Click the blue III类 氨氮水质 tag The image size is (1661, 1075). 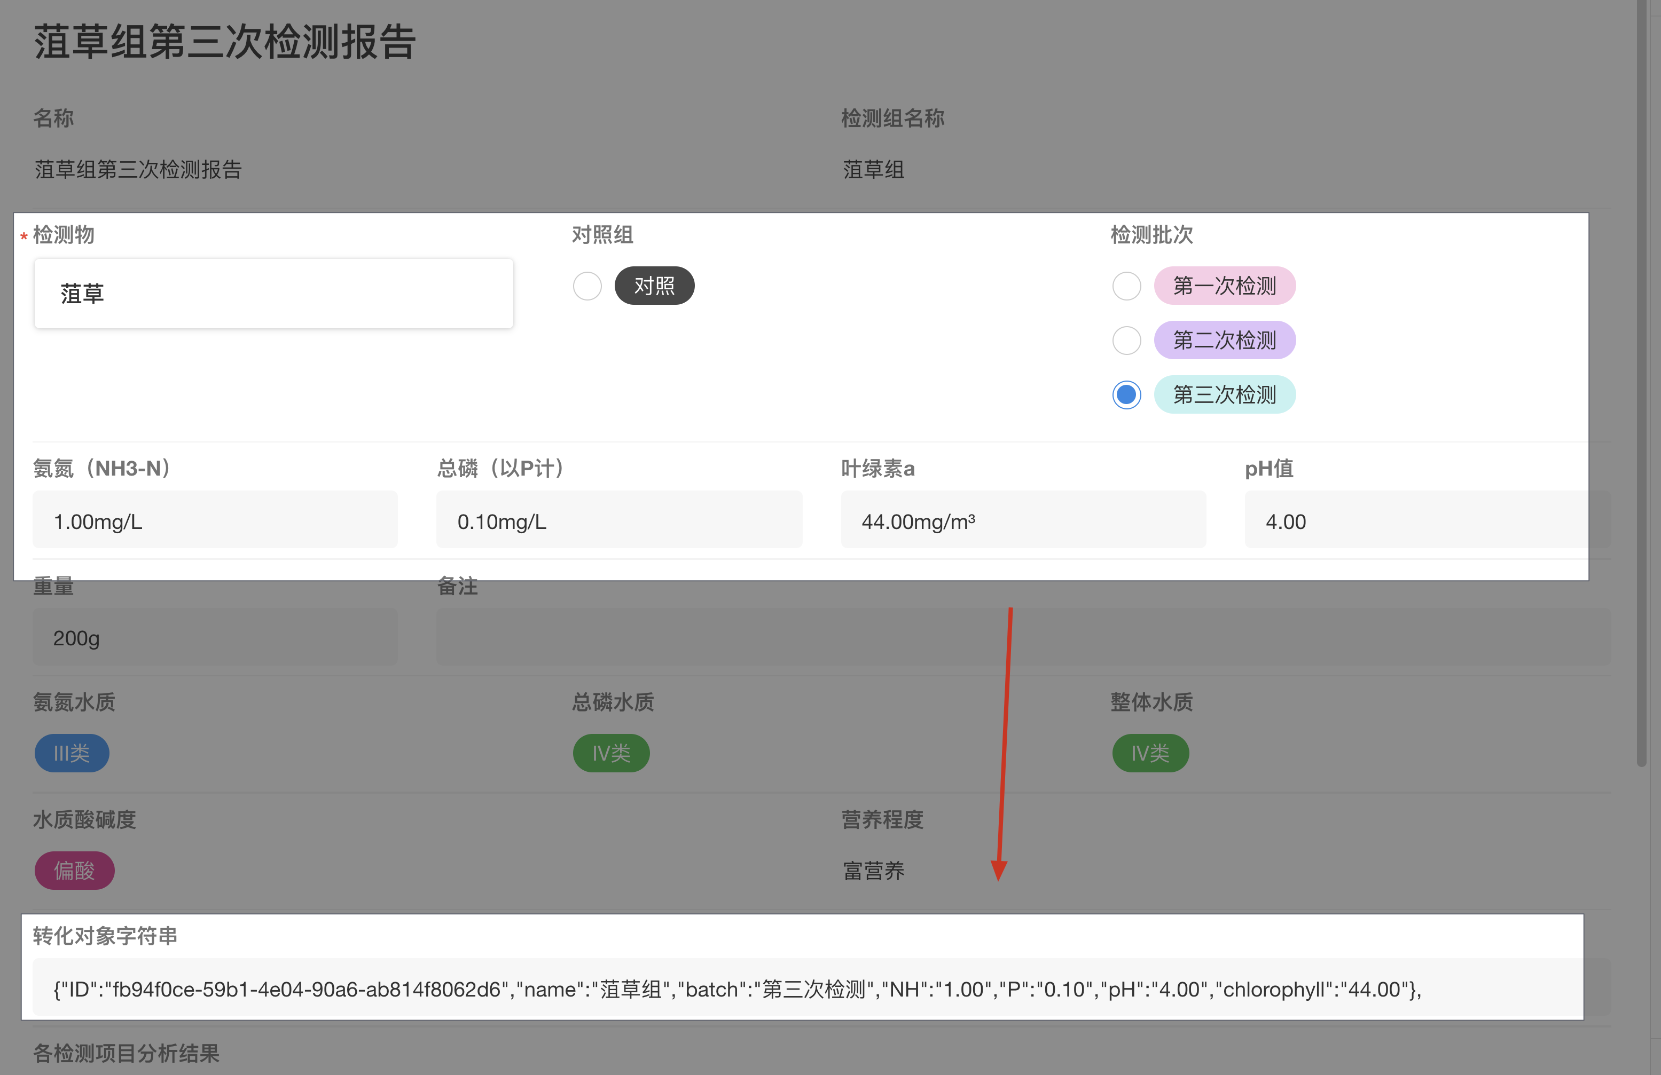pyautogui.click(x=72, y=753)
